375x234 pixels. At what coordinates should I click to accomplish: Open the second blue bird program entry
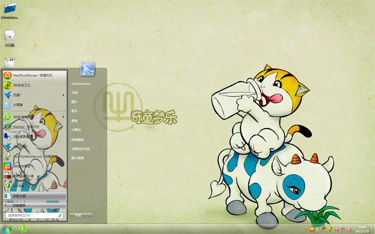[34, 147]
